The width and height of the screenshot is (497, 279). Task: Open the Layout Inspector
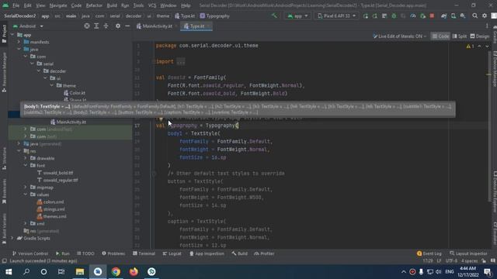click(x=468, y=253)
